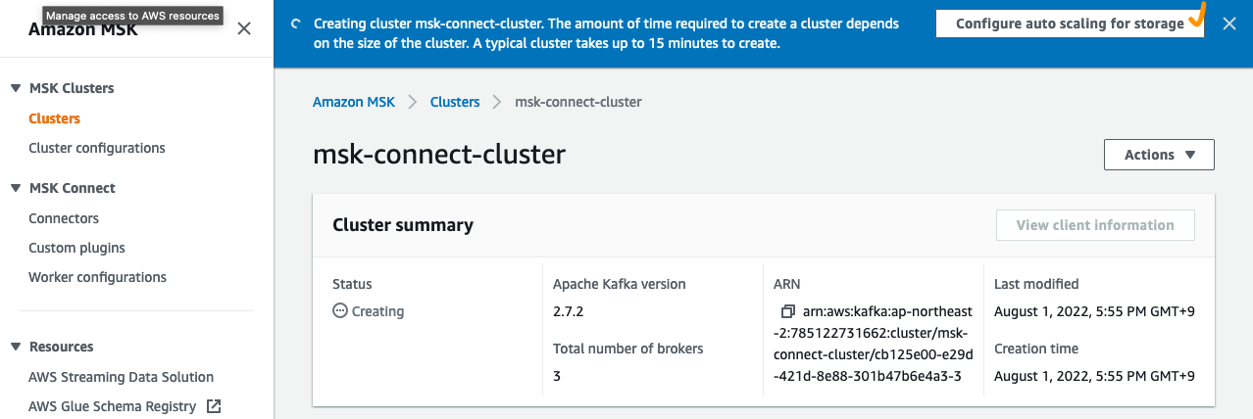
Task: Open the Actions dropdown menu
Action: (x=1159, y=155)
